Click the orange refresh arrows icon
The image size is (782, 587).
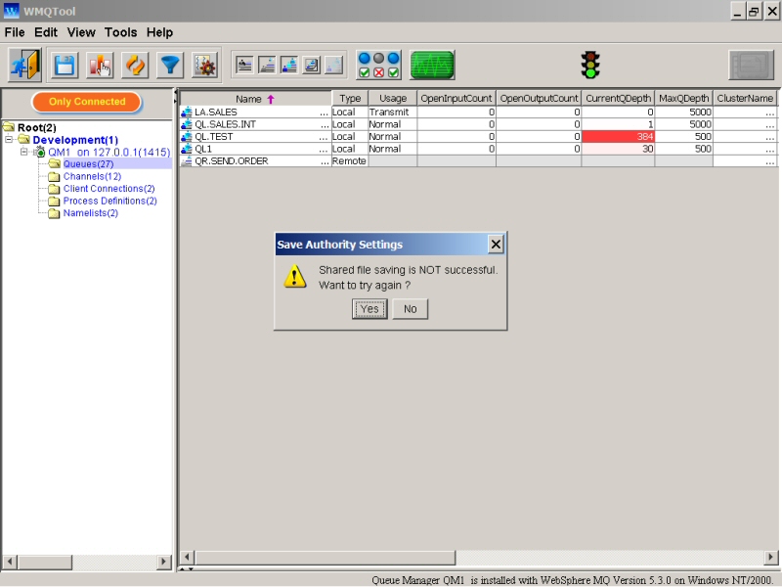coord(135,66)
